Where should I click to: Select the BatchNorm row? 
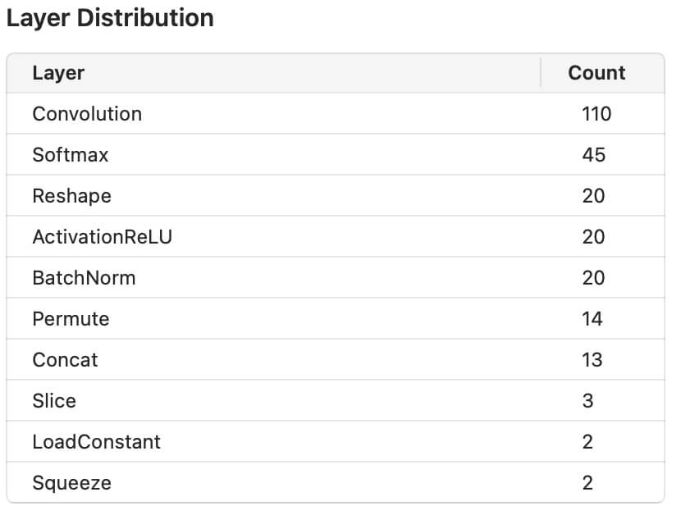pyautogui.click(x=336, y=277)
